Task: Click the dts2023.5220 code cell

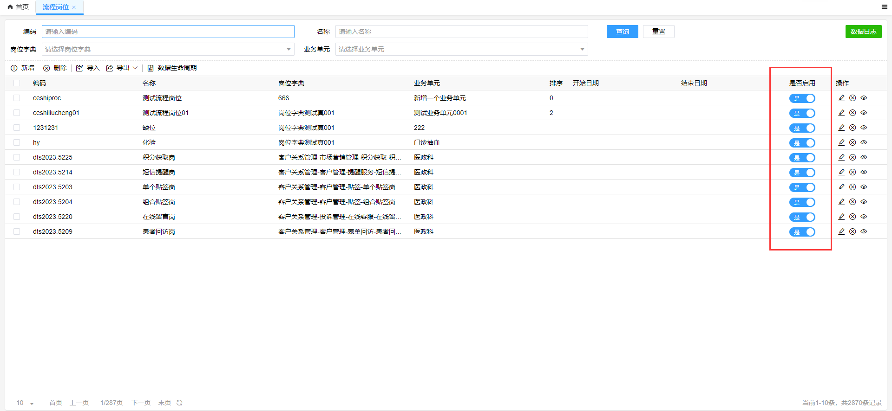Action: tap(52, 217)
